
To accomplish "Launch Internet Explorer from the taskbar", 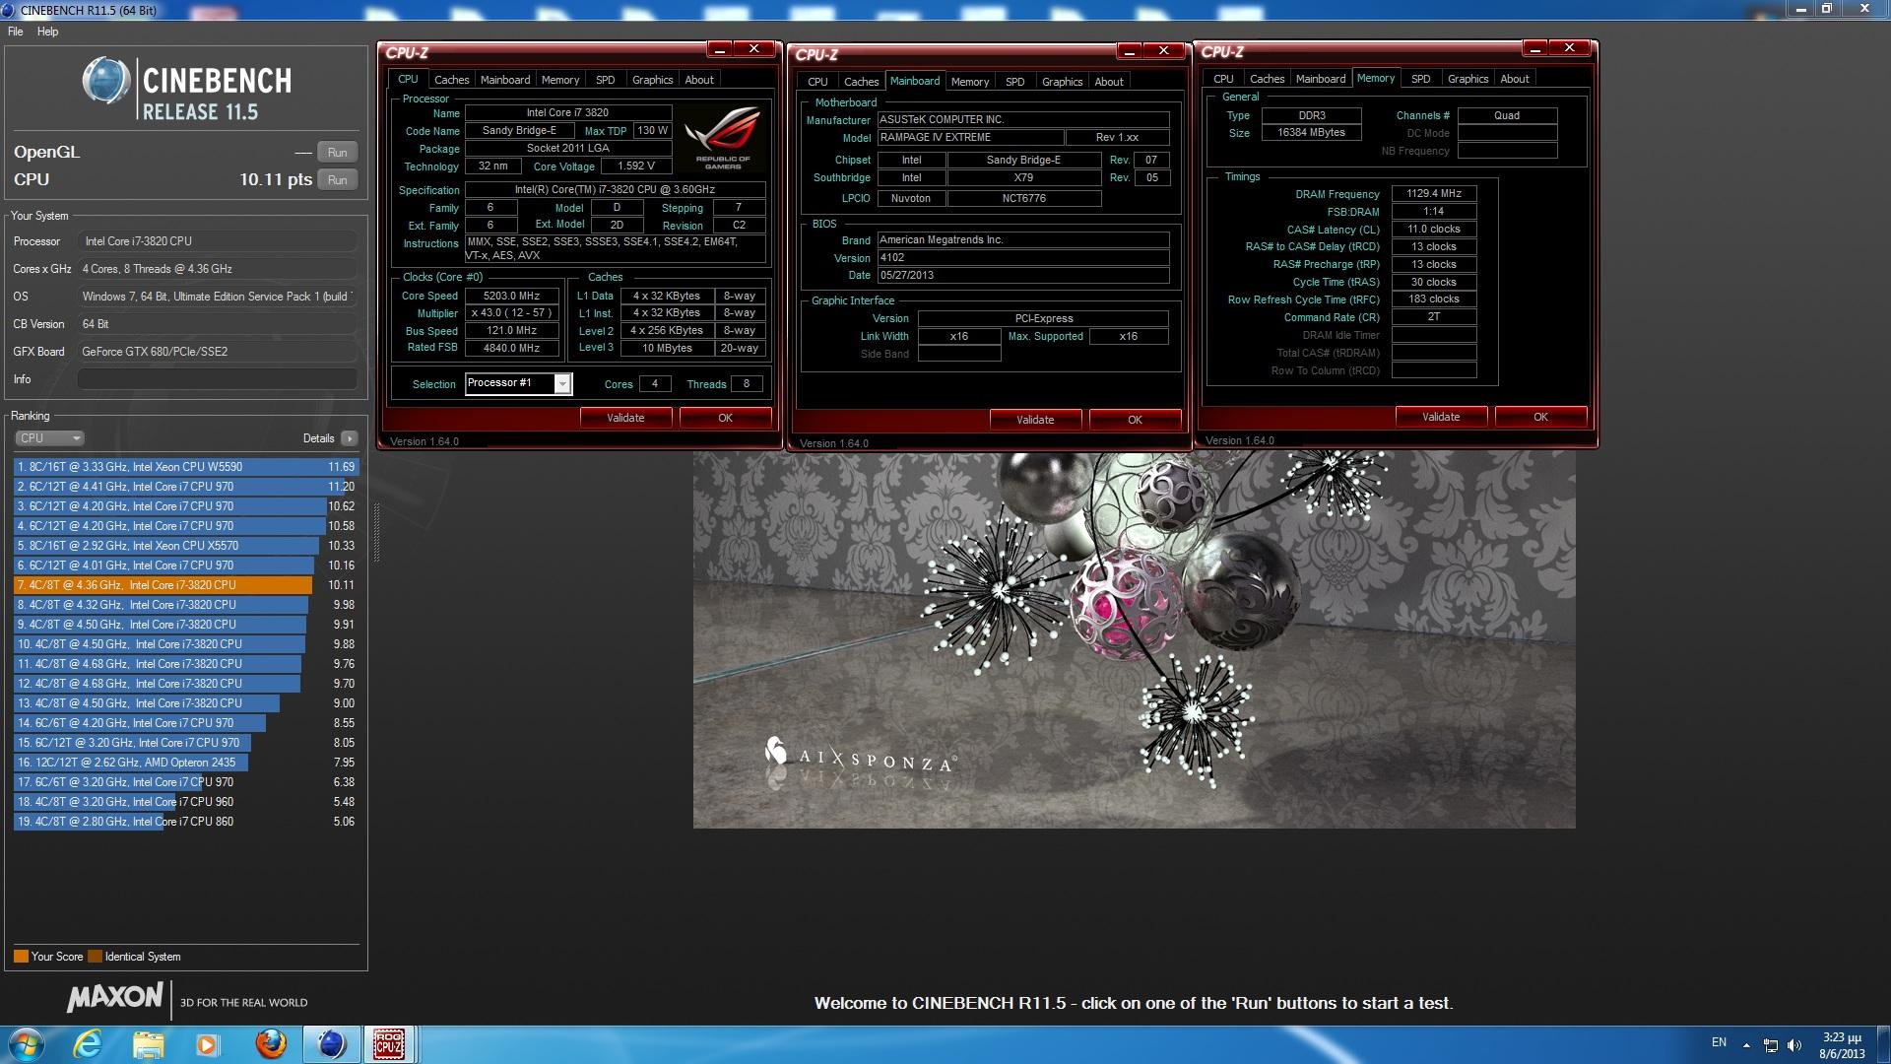I will pyautogui.click(x=89, y=1044).
